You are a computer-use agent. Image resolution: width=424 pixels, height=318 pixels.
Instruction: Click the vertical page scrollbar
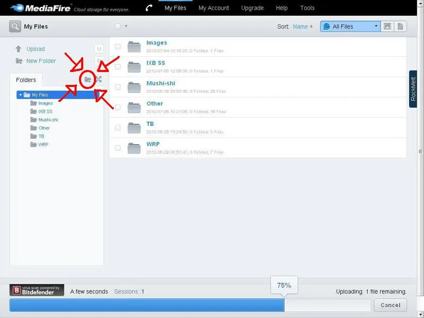coord(420,152)
